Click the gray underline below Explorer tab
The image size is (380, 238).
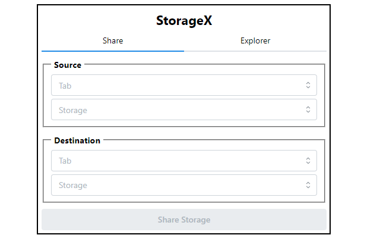pos(255,51)
